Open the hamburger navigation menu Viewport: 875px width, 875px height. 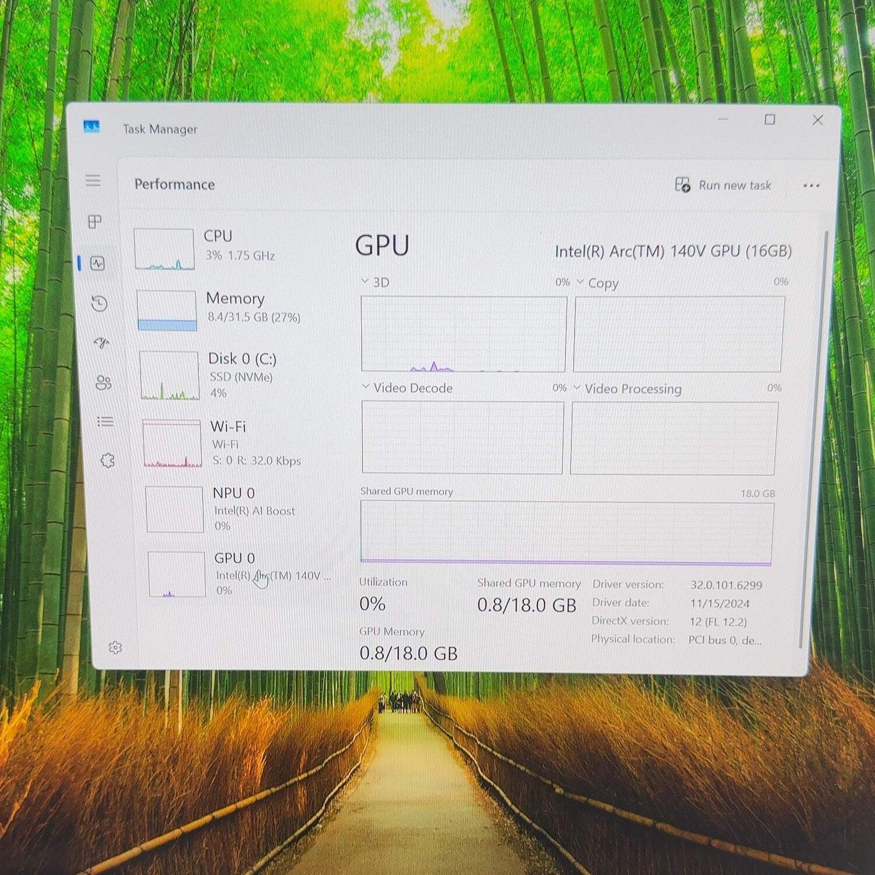click(x=93, y=180)
